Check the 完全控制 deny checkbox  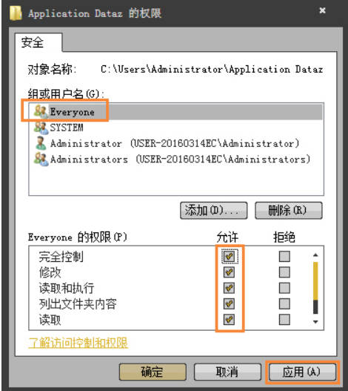click(x=284, y=256)
